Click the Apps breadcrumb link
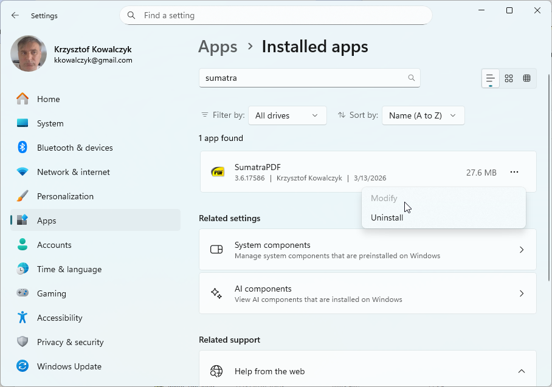 coord(218,47)
